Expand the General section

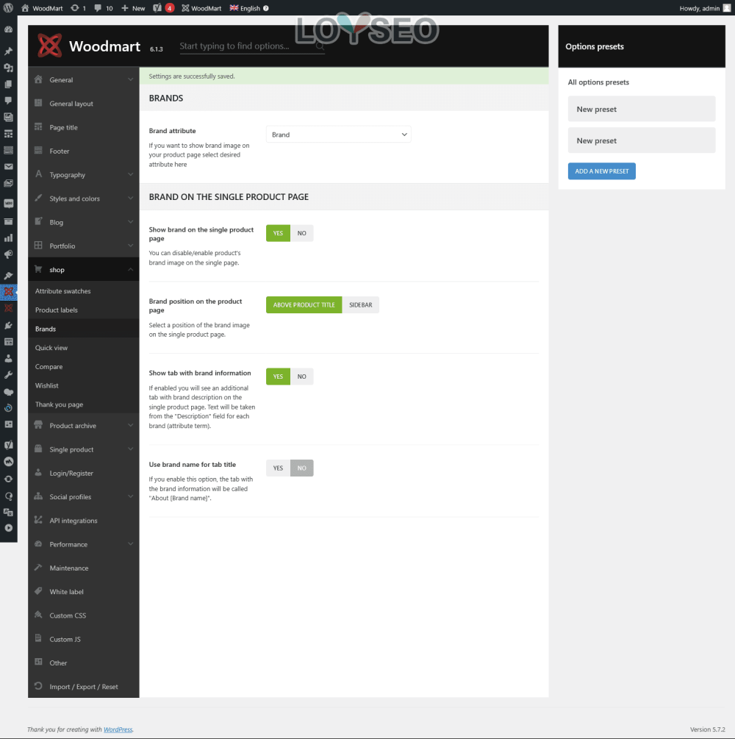click(83, 79)
